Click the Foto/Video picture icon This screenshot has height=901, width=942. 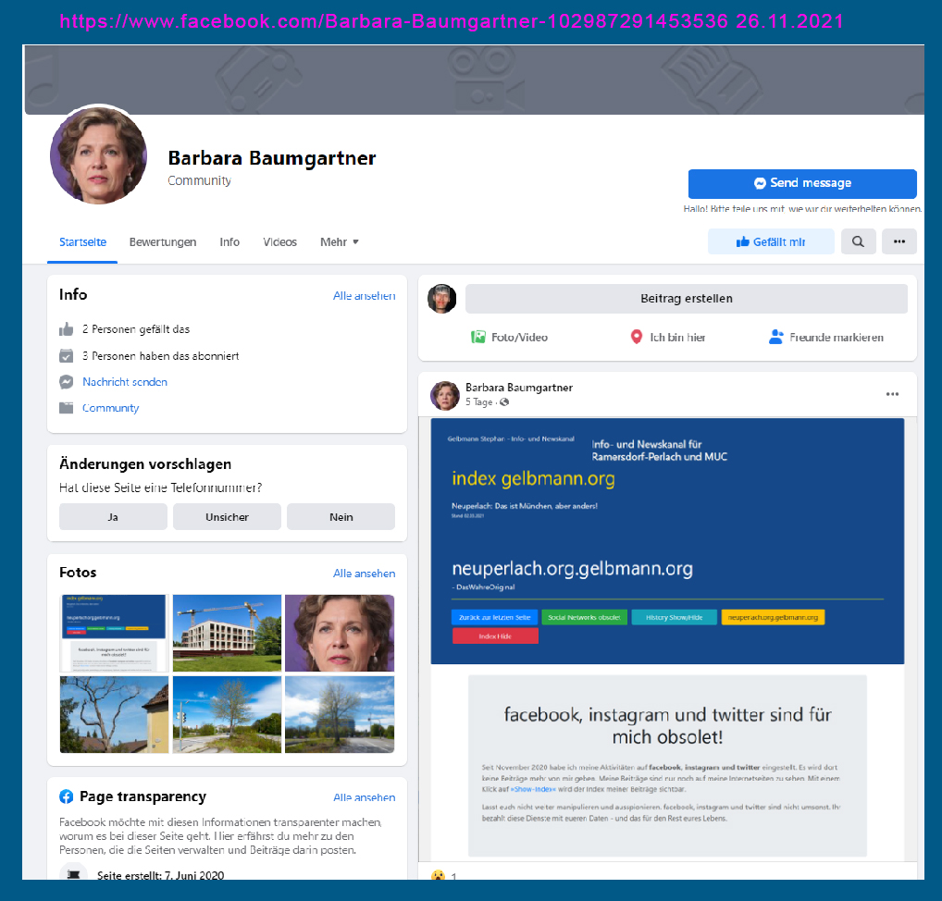[x=478, y=337]
